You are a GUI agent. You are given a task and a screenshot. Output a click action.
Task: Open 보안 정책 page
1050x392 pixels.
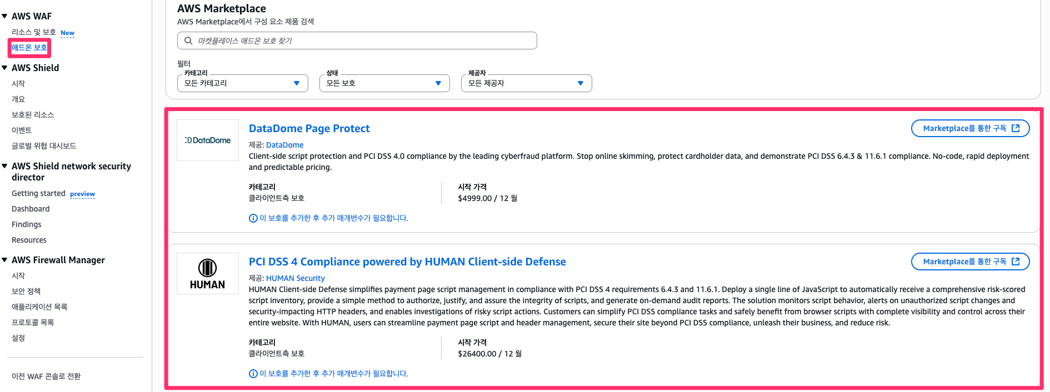point(26,291)
